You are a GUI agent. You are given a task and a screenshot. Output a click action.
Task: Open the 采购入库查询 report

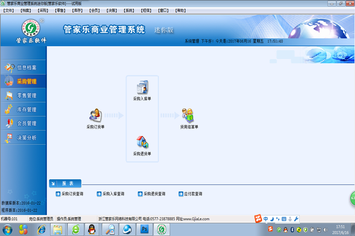click(110, 194)
